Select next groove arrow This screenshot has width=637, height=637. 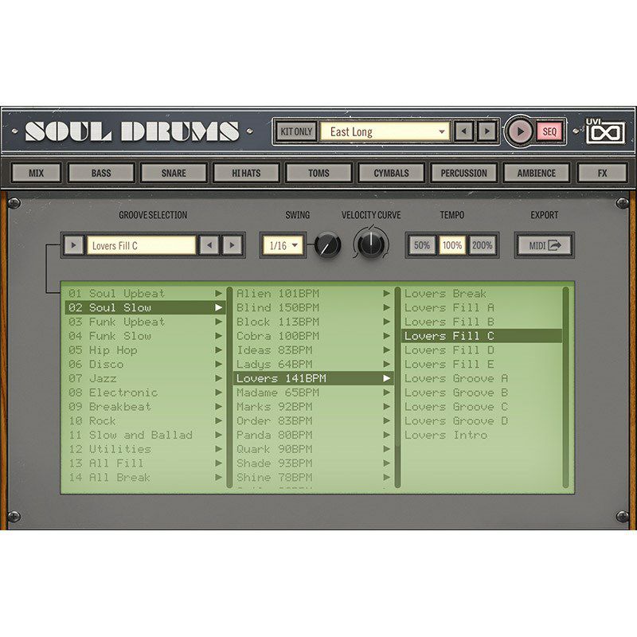coord(232,245)
